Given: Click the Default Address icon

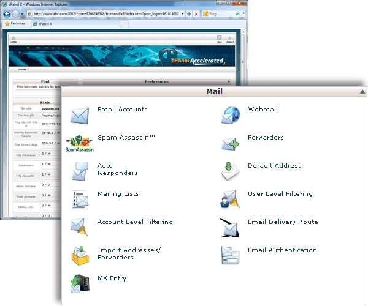Looking at the screenshot, I should click(231, 171).
